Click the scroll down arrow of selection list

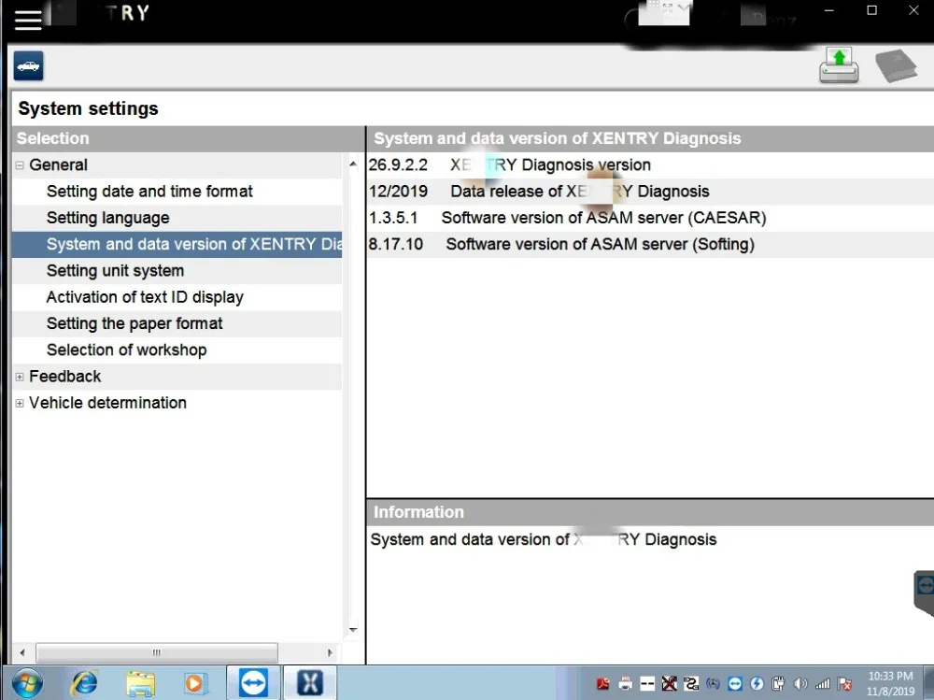tap(353, 630)
